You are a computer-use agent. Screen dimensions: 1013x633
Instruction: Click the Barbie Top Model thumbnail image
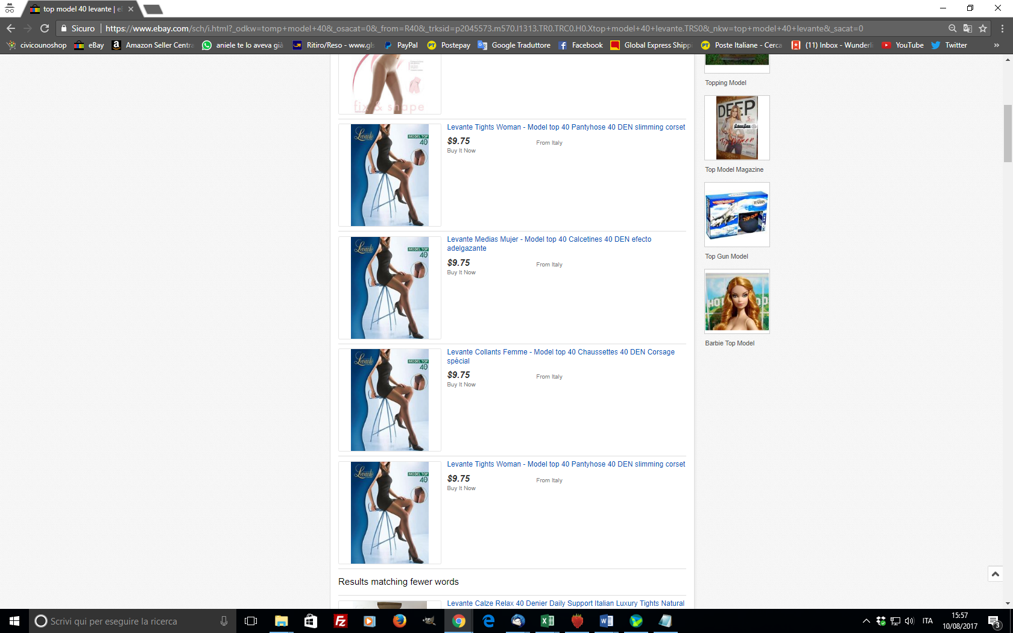point(737,301)
